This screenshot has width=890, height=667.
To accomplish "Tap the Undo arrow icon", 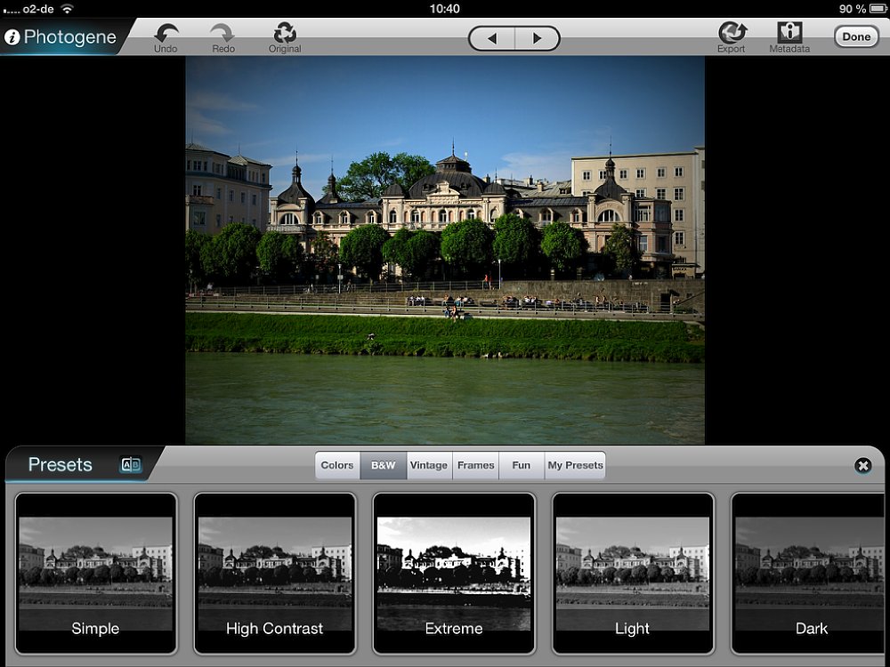I will [166, 34].
